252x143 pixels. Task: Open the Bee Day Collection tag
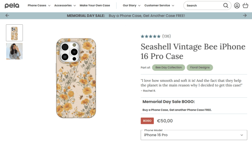(169, 67)
